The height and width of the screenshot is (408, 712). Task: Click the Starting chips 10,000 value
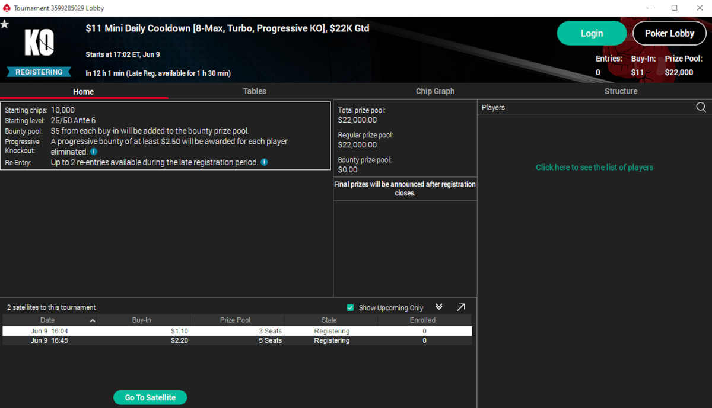63,110
